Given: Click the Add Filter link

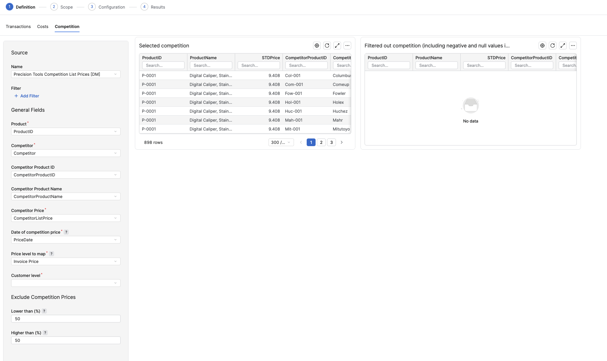Looking at the screenshot, I should coord(27,96).
